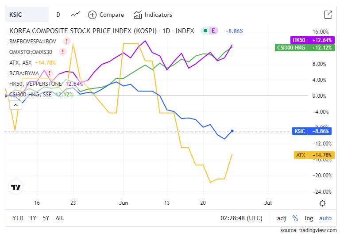This screenshot has height=237, width=340.
Task: Open the fullscreen popup chart icon
Action: [328, 15]
